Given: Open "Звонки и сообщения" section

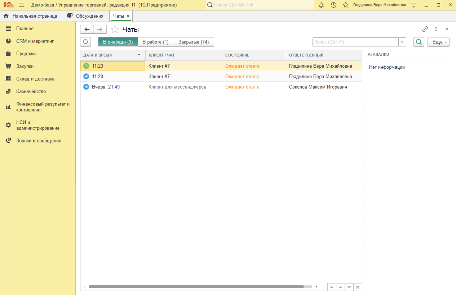Looking at the screenshot, I should [39, 141].
